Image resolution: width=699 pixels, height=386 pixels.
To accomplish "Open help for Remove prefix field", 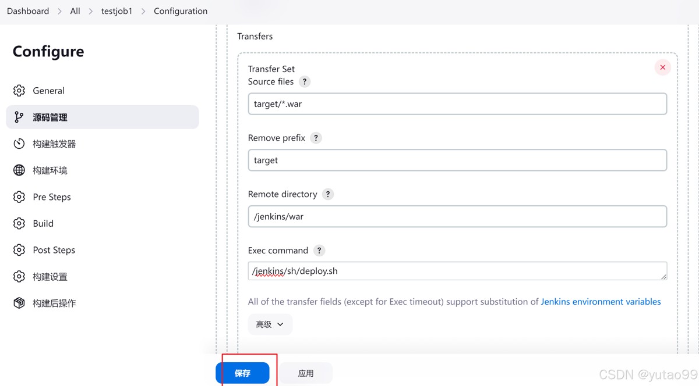I will [x=316, y=138].
